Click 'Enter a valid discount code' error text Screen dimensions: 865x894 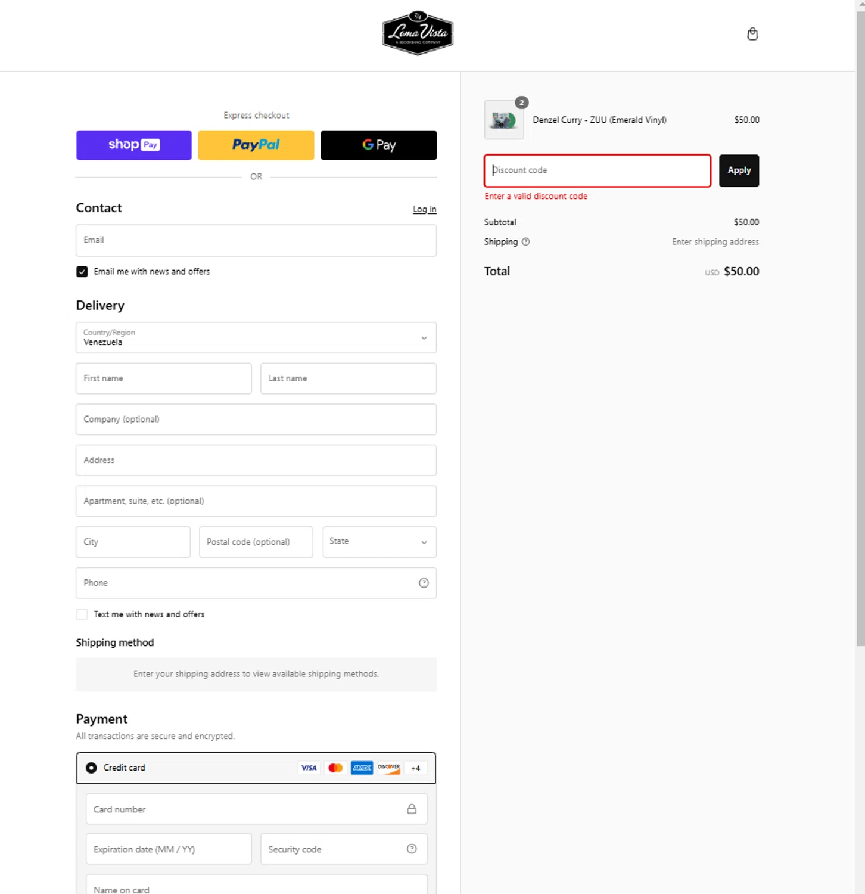click(x=536, y=196)
